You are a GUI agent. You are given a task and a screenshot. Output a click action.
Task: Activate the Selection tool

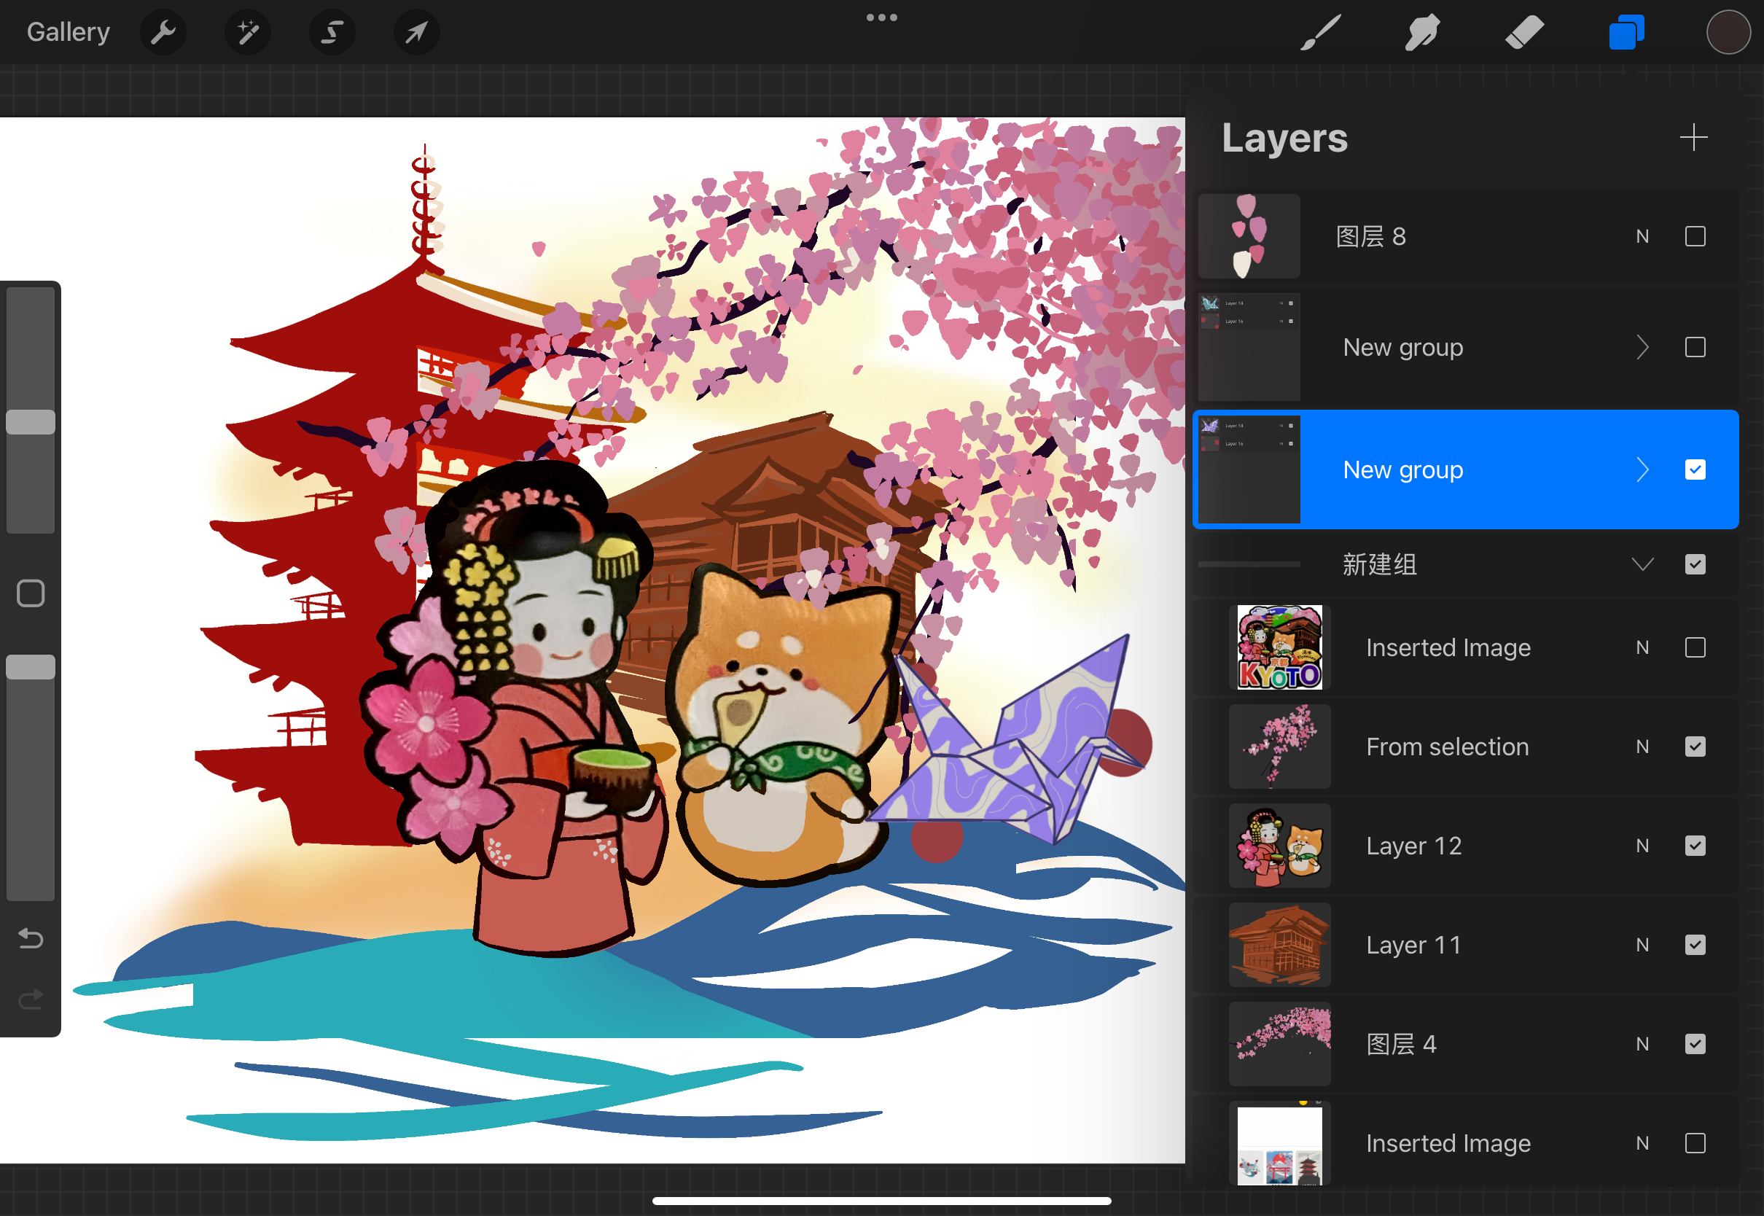tap(332, 32)
